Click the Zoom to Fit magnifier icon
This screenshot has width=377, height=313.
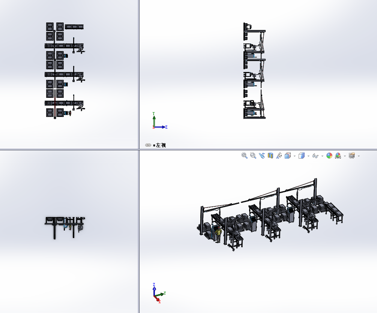click(244, 156)
